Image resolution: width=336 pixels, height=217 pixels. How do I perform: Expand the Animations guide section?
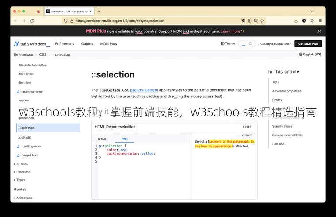[23, 198]
